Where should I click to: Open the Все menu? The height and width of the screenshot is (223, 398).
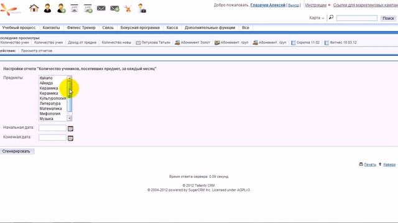(x=246, y=27)
